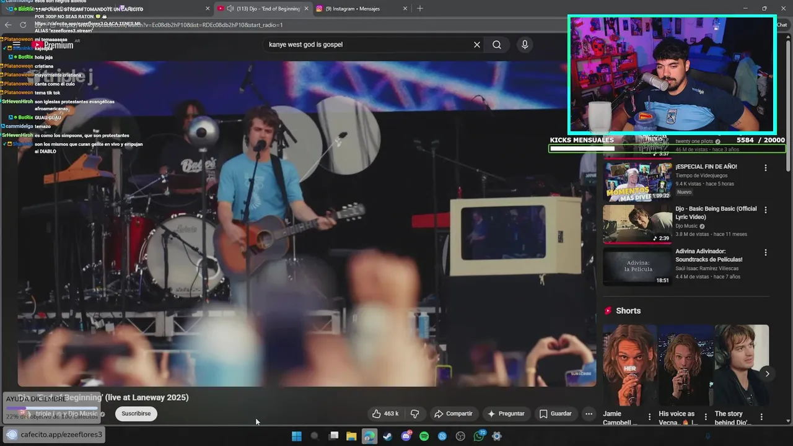Open the Tiempo de Videojuegos channel
This screenshot has width=793, height=446.
(x=701, y=175)
